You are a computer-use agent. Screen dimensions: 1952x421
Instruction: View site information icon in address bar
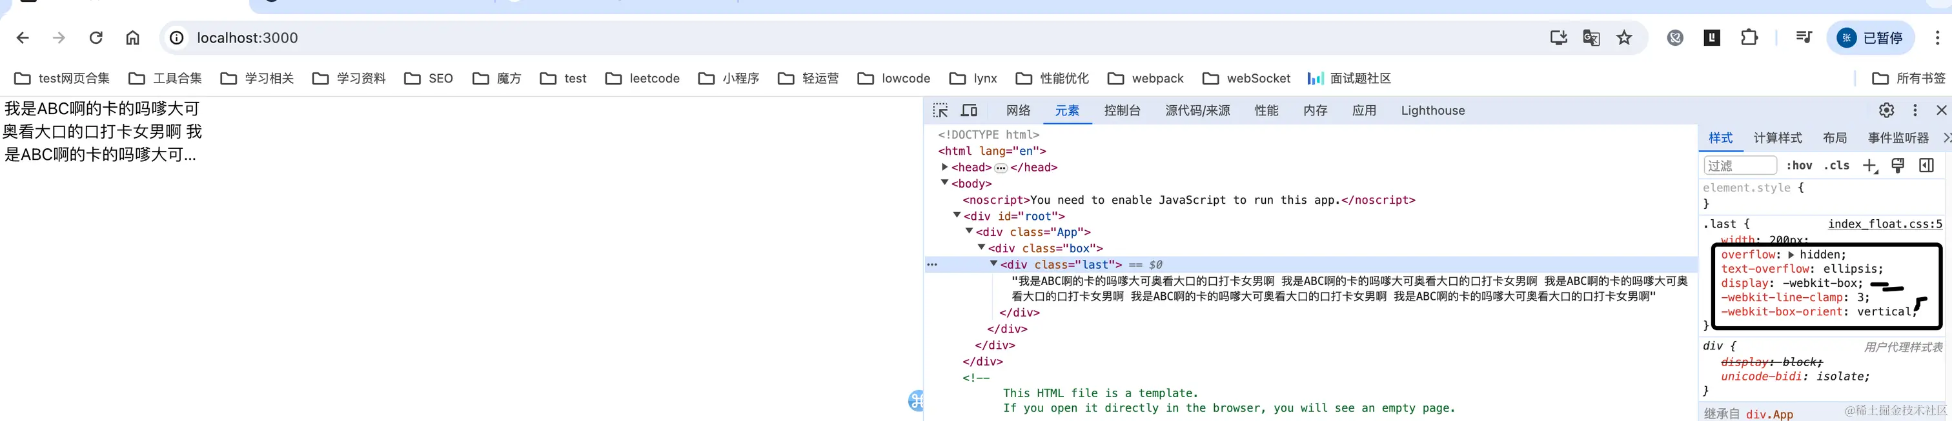[x=177, y=38]
